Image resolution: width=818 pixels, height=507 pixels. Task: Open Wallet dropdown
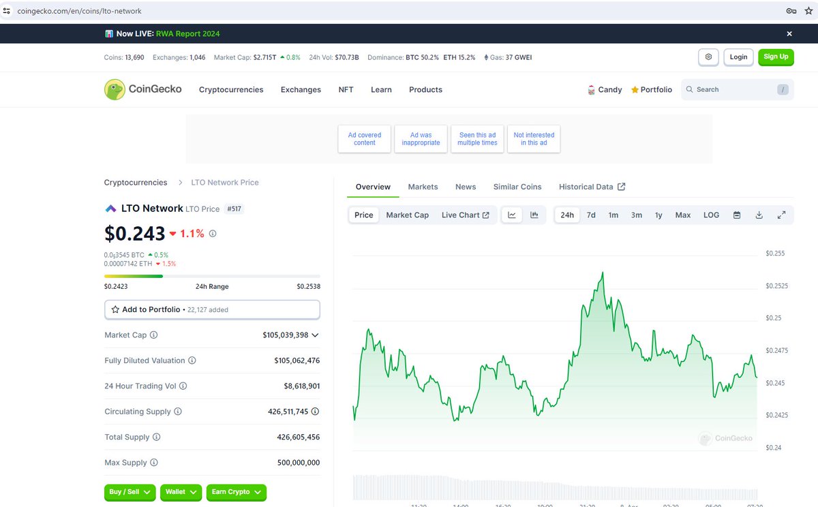click(x=181, y=492)
